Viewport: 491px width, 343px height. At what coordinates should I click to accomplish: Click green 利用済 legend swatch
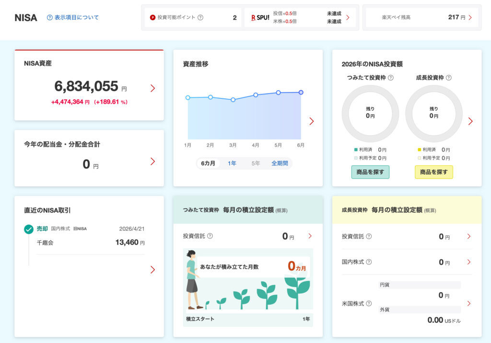356,150
